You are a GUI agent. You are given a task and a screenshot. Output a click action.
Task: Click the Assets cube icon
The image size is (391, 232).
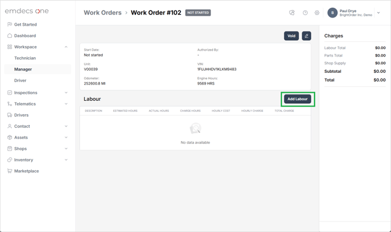(9, 138)
